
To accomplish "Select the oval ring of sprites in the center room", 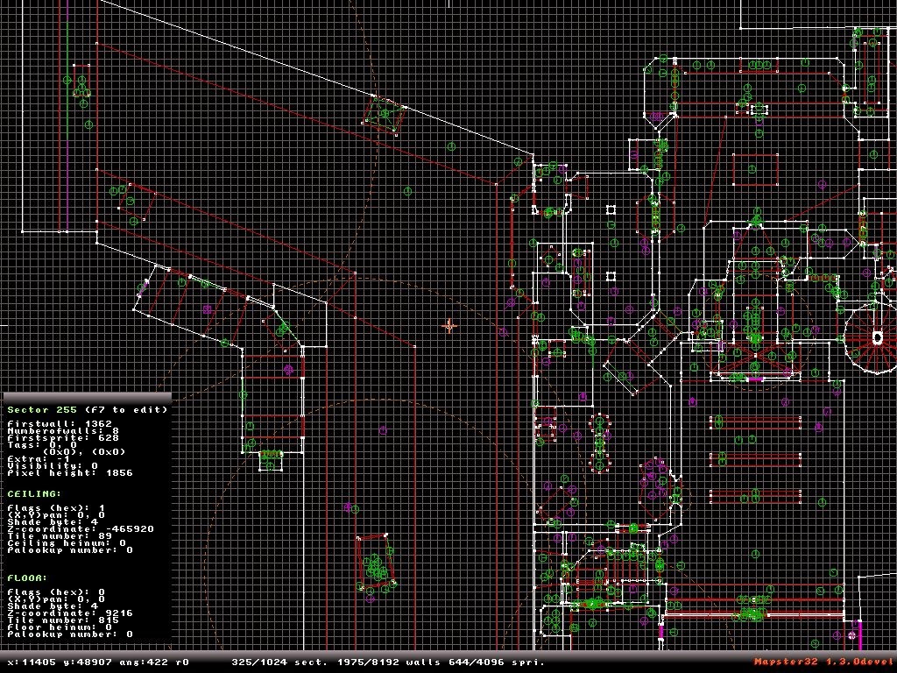I will [599, 443].
